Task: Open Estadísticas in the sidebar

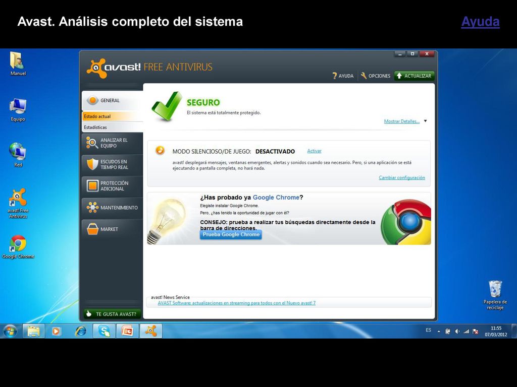Action: (113, 127)
